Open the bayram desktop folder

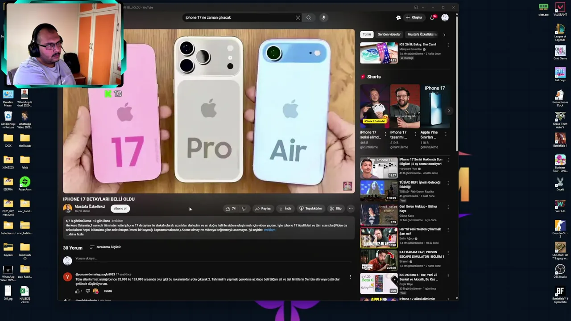coord(8,250)
